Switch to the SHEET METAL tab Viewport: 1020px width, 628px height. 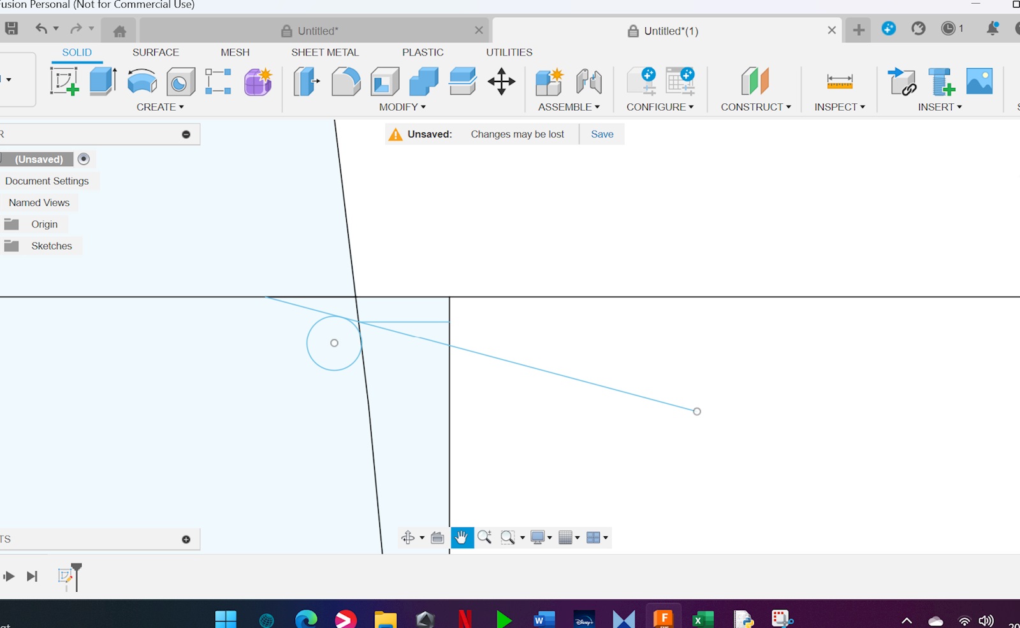point(325,52)
